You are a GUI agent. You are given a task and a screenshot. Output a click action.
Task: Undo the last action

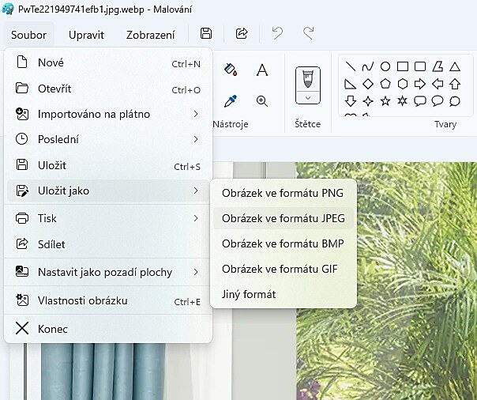tap(277, 34)
